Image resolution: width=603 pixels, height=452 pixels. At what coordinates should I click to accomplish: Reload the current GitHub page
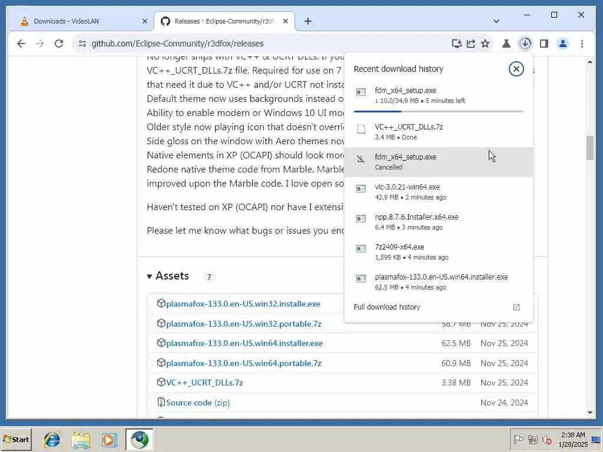[x=59, y=44]
